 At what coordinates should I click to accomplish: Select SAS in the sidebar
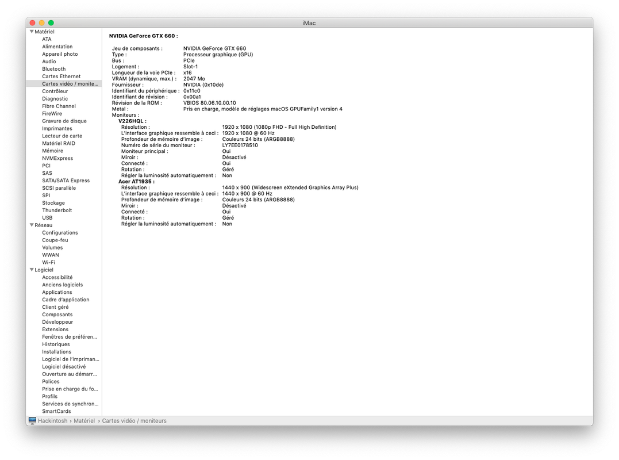tap(47, 173)
